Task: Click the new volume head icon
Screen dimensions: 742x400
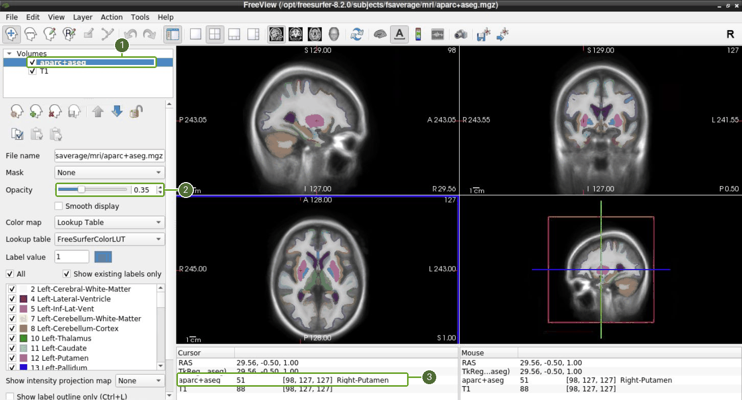Action: (17, 111)
